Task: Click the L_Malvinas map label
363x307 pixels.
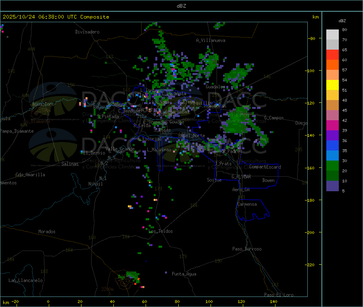Action: click(x=159, y=150)
